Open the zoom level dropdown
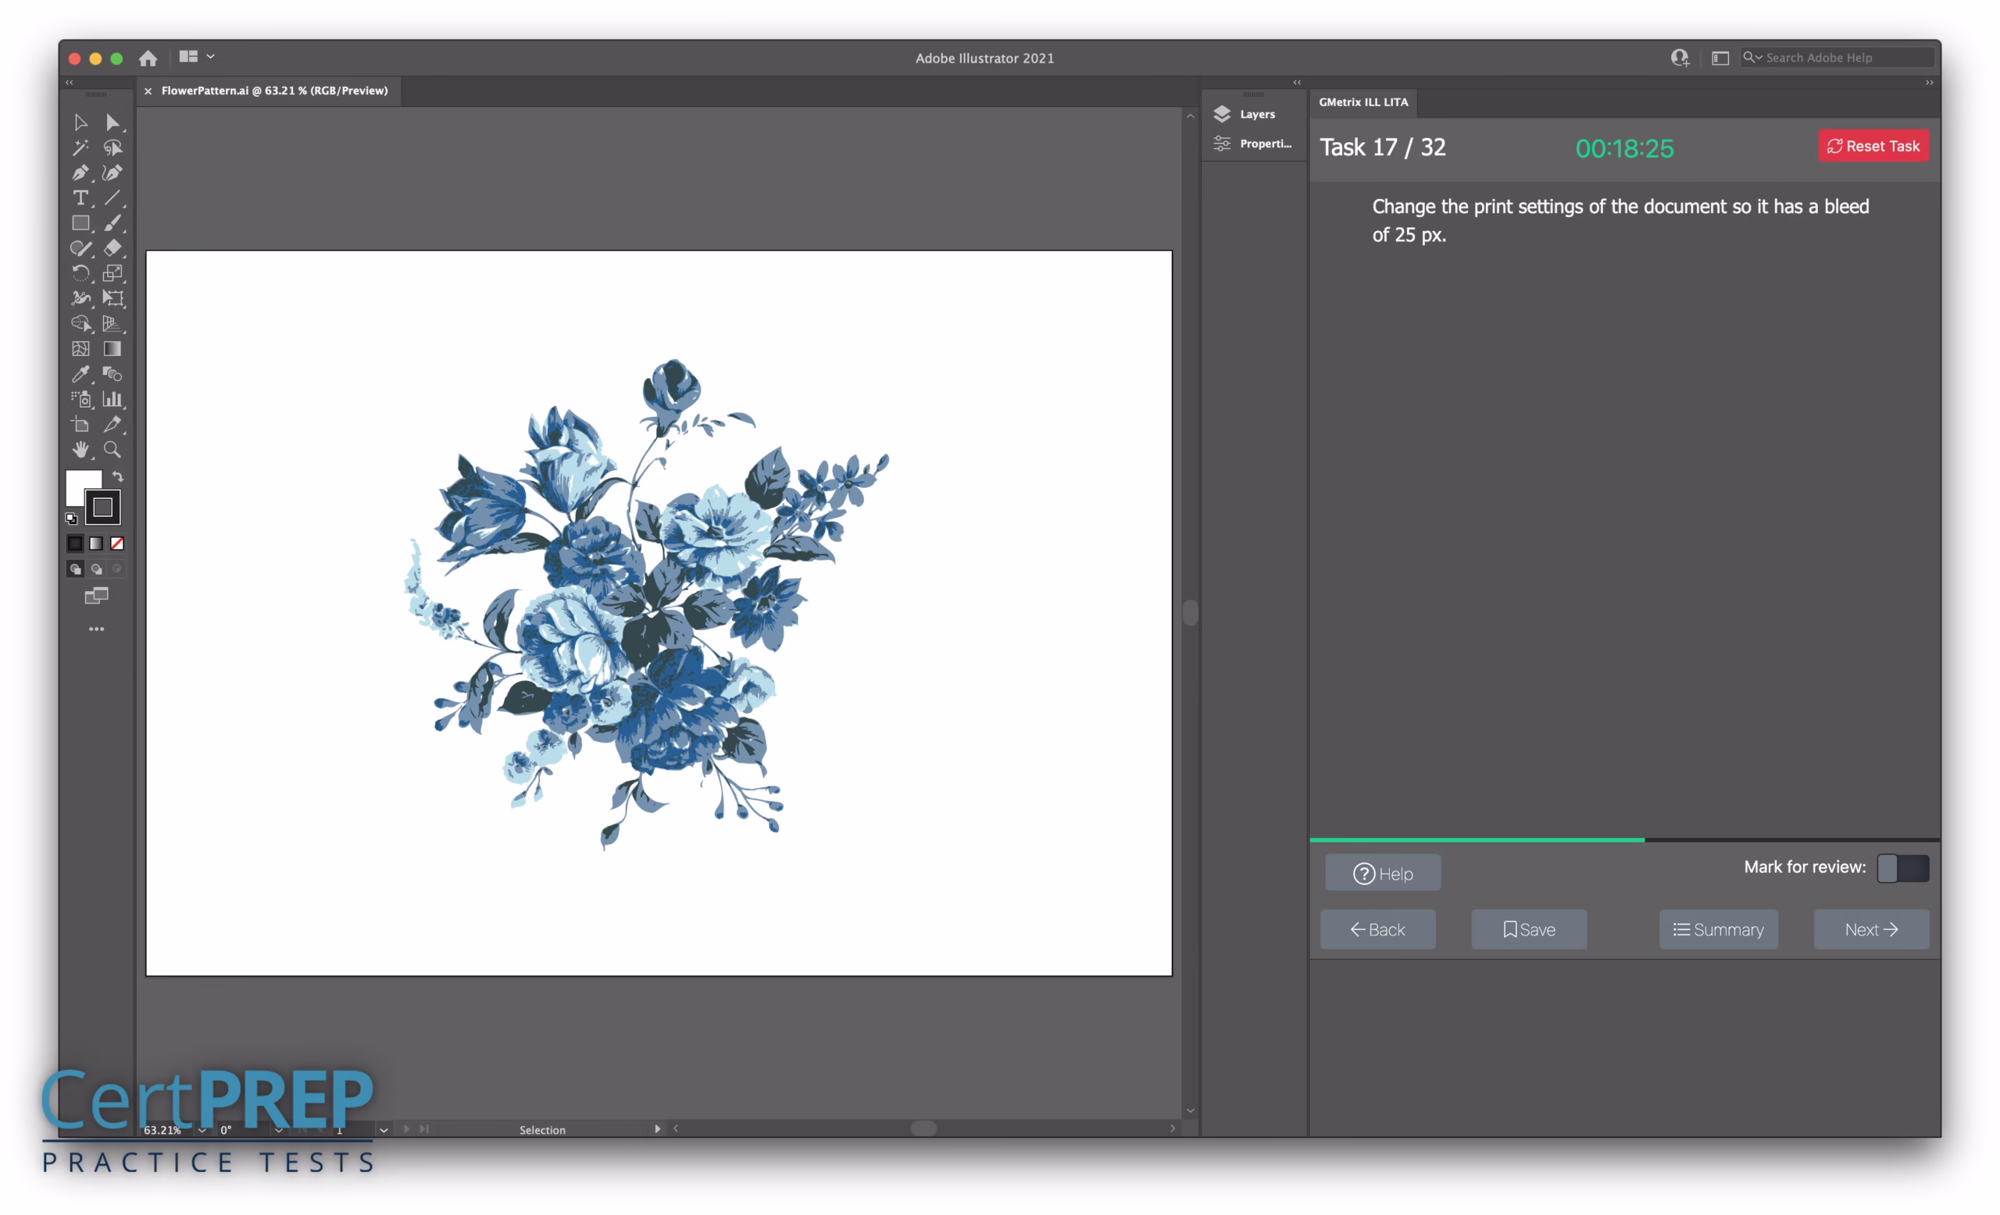 coord(202,1129)
